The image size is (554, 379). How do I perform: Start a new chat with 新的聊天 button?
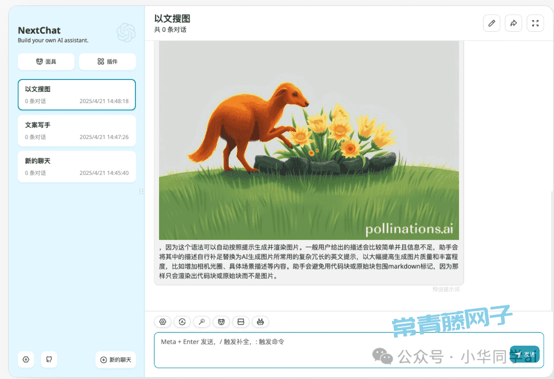coord(115,360)
